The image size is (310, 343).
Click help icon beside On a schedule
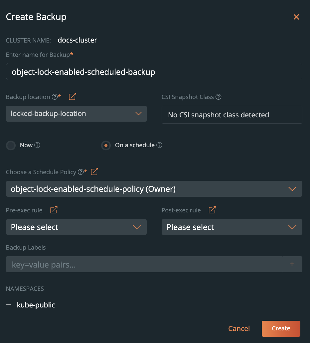pyautogui.click(x=159, y=145)
